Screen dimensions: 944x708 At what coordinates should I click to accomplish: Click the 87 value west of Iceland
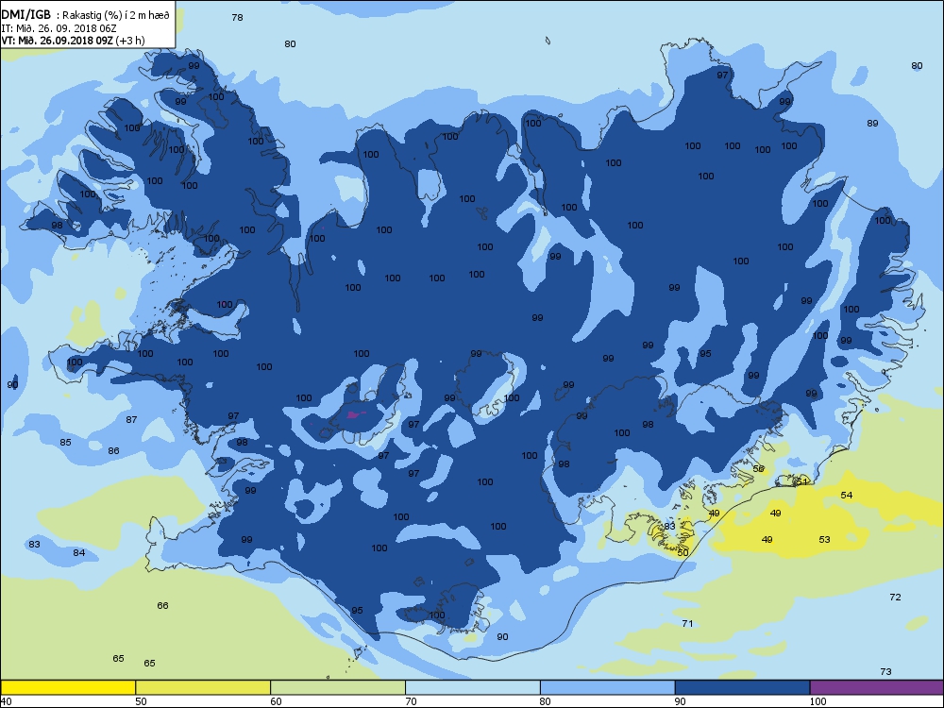pyautogui.click(x=131, y=419)
